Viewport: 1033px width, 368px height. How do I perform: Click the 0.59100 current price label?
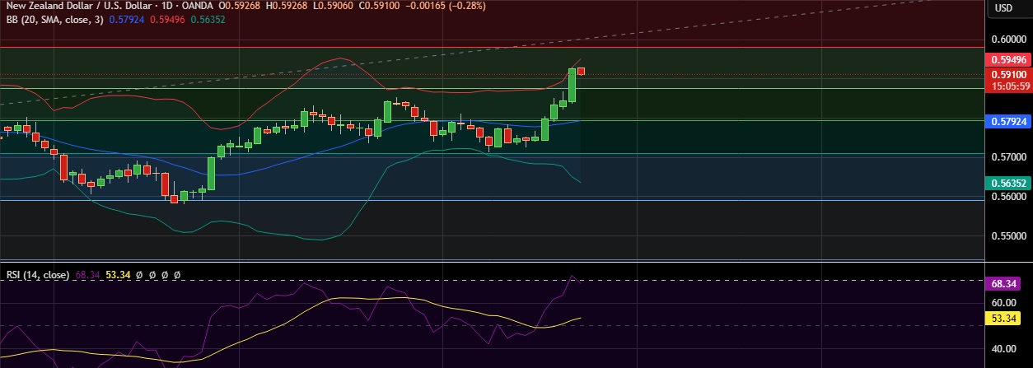1008,74
